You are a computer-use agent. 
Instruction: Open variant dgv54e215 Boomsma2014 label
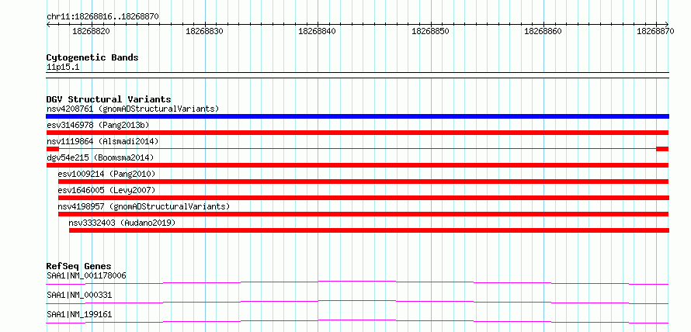click(100, 157)
